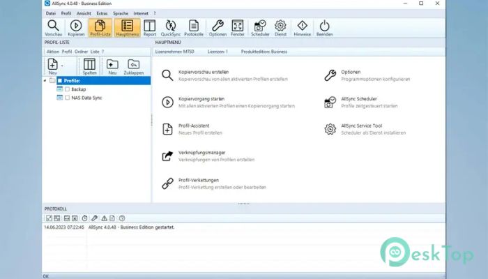Click the expand-log icon in Protokoll toolbar
This screenshot has width=488, height=279.
49,218
